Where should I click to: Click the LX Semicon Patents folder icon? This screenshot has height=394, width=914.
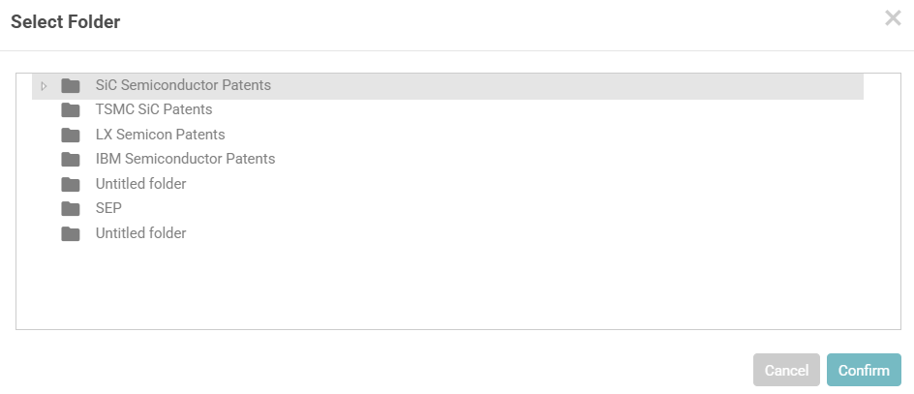[71, 135]
